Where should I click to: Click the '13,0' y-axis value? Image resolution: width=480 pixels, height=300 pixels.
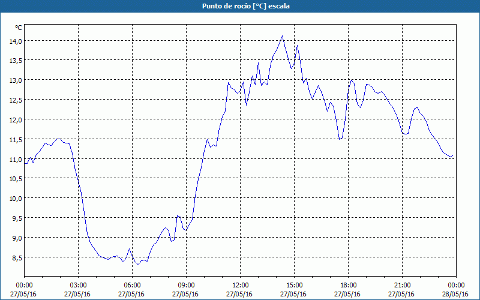click(16, 80)
